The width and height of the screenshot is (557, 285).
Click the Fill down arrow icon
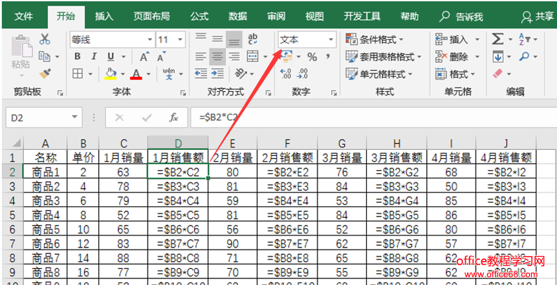(498, 56)
